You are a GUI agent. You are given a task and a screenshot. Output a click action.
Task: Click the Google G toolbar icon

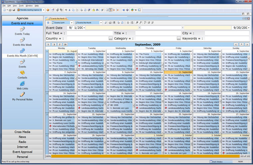pos(140,10)
